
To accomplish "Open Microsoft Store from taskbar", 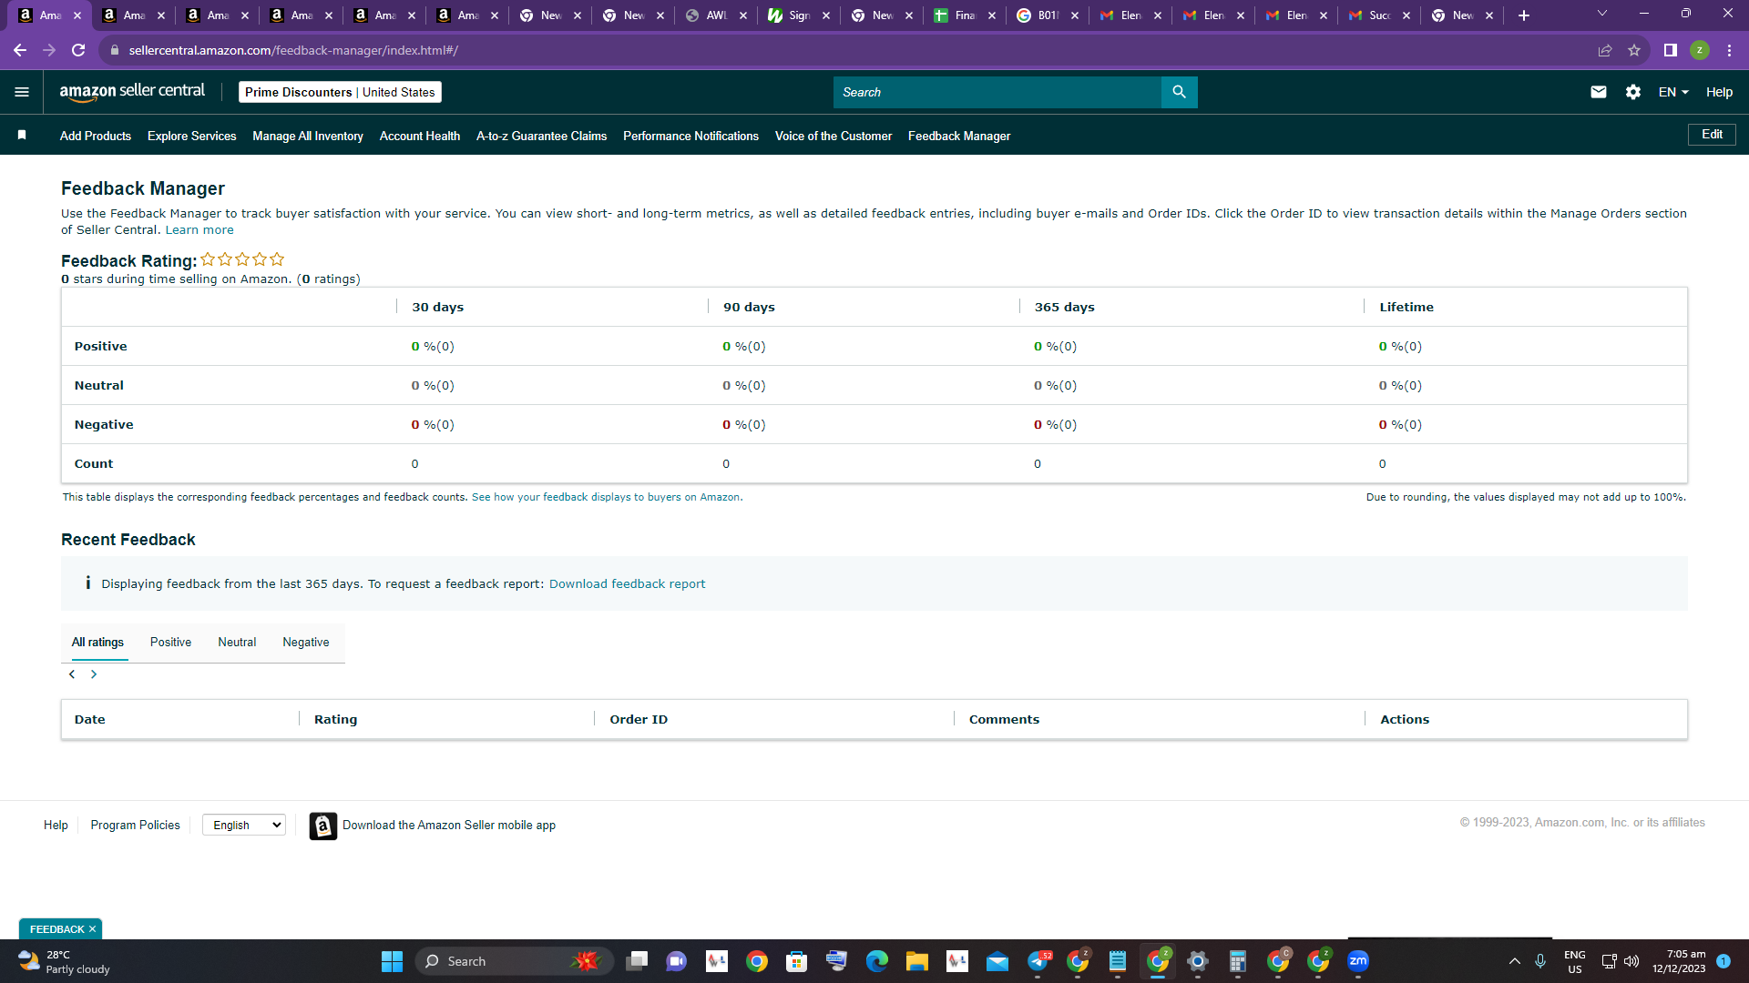I will 796,961.
